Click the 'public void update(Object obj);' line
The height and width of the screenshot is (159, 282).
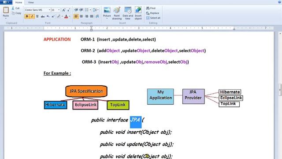(x=137, y=144)
